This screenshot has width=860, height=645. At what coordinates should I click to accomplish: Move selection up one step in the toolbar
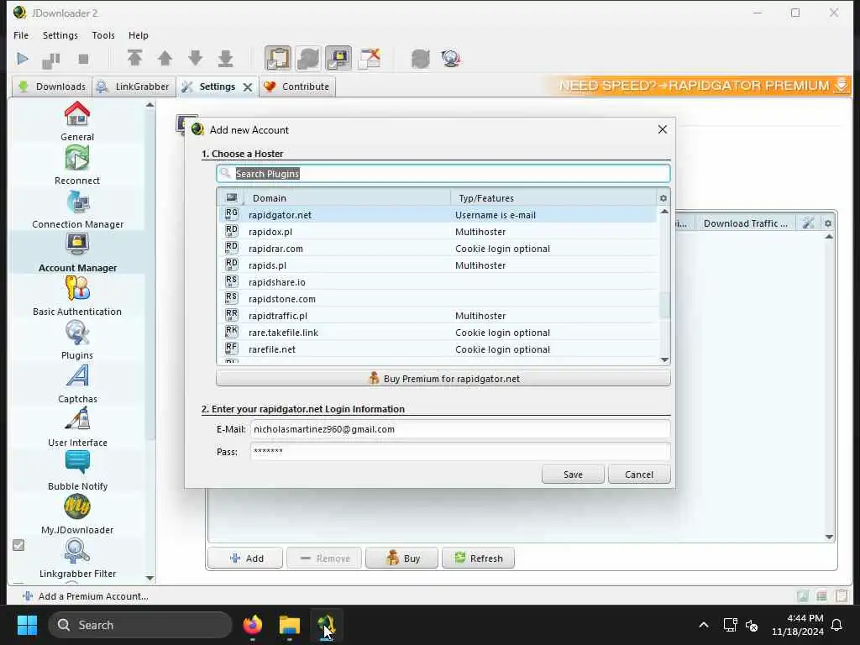pyautogui.click(x=165, y=58)
